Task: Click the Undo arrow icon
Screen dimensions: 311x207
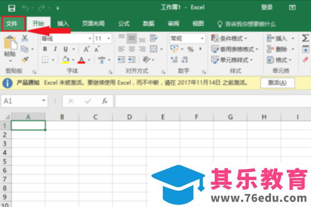Action: click(x=25, y=8)
